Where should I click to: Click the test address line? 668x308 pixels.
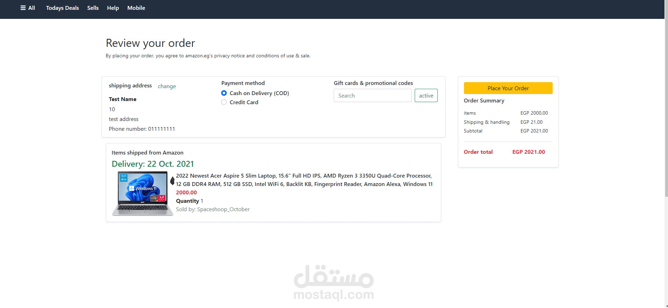pos(124,119)
